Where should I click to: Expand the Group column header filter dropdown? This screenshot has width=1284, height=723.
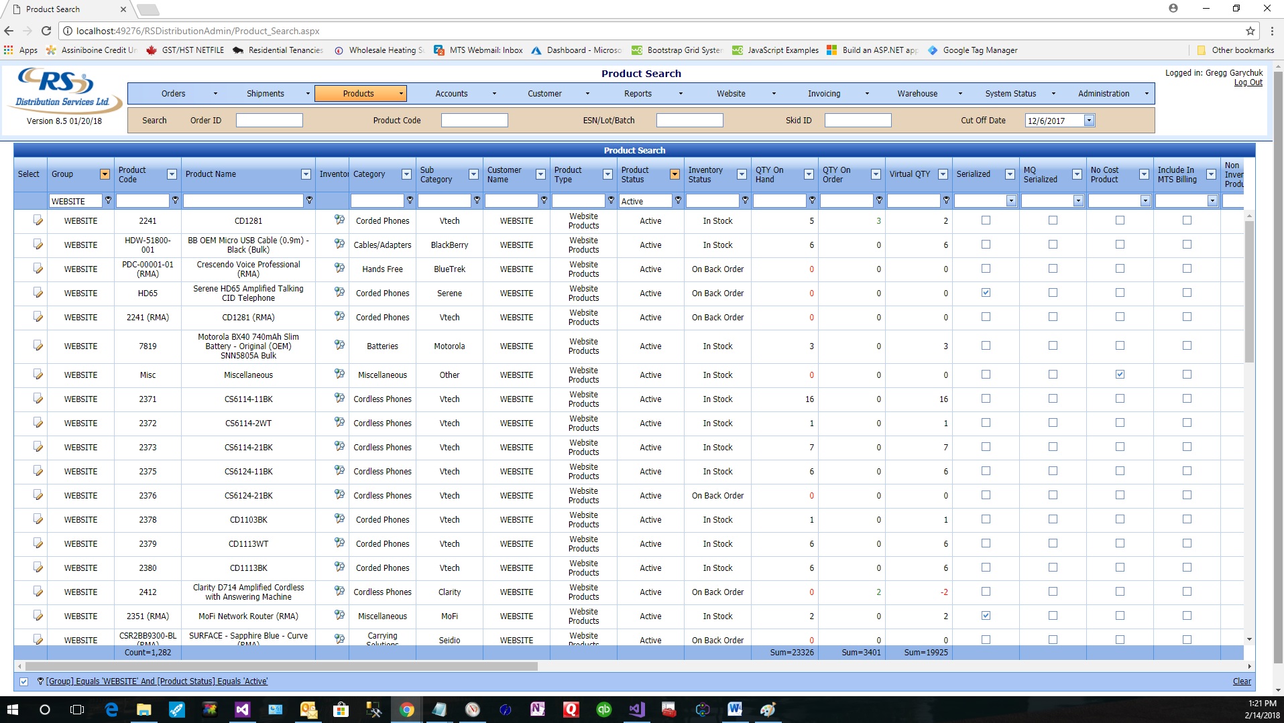pyautogui.click(x=105, y=174)
